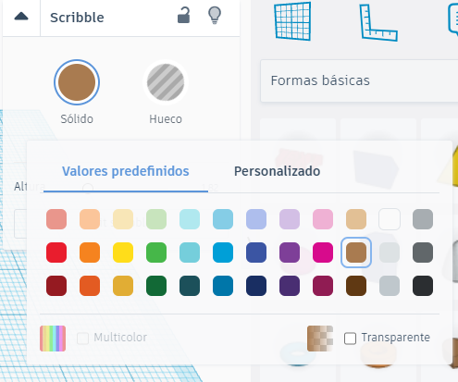Pick the dark green color swatch
This screenshot has height=382, width=458.
pyautogui.click(x=156, y=286)
